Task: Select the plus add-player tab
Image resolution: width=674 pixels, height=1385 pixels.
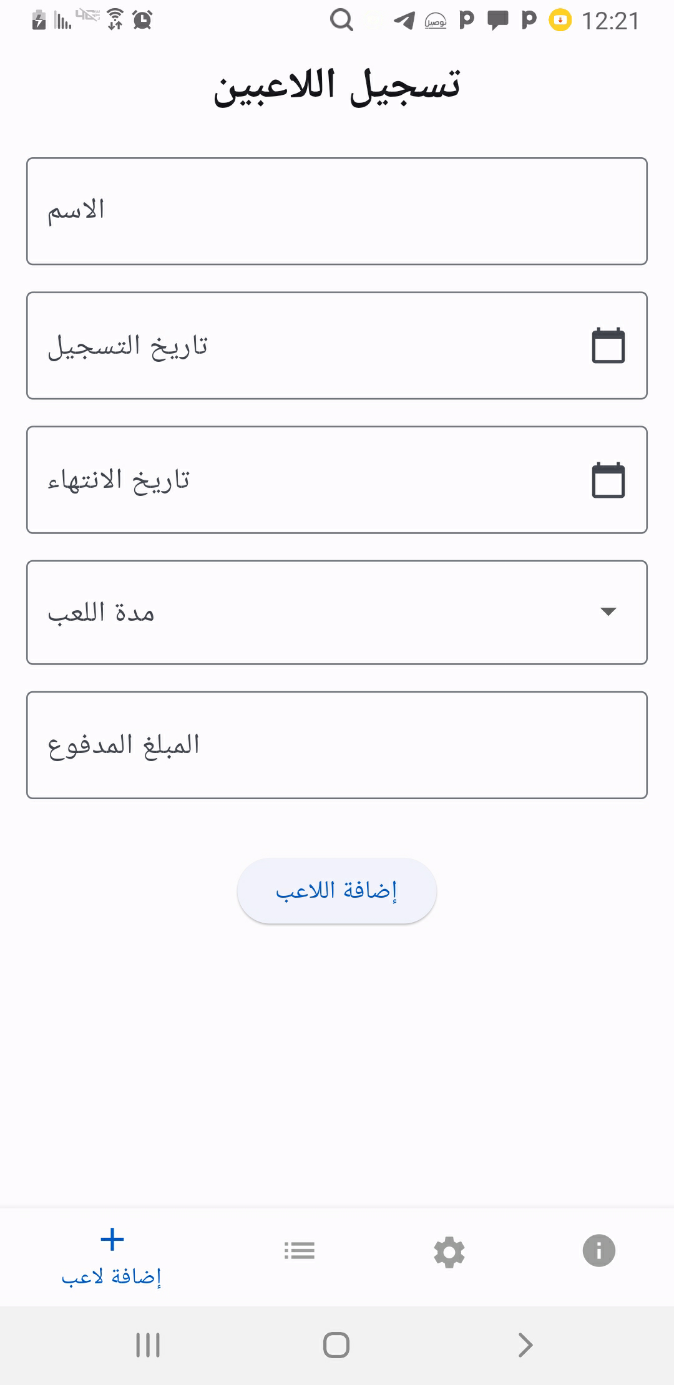Action: pyautogui.click(x=112, y=1254)
